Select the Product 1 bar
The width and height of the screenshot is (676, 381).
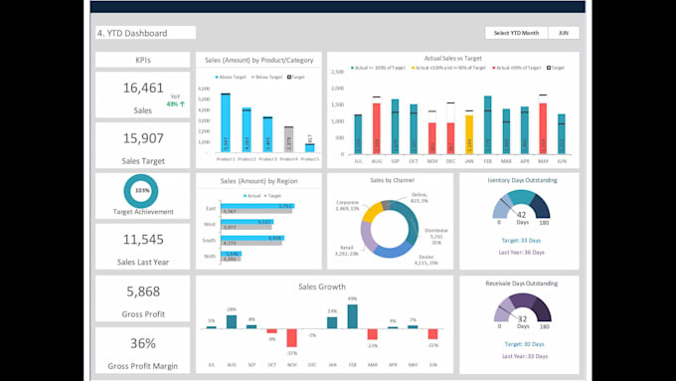tap(226, 123)
